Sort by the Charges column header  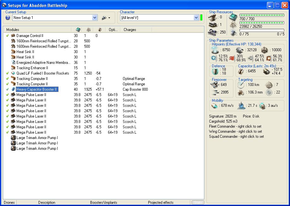pyautogui.click(x=130, y=30)
